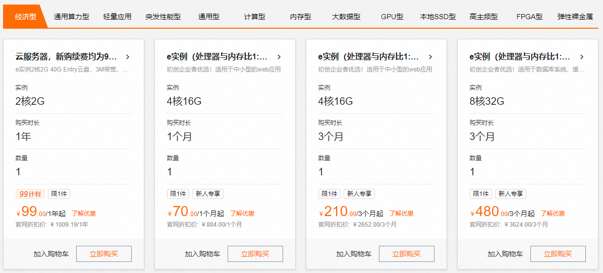Switch to the 突发性能型 tab
603x273 pixels.
tap(163, 17)
